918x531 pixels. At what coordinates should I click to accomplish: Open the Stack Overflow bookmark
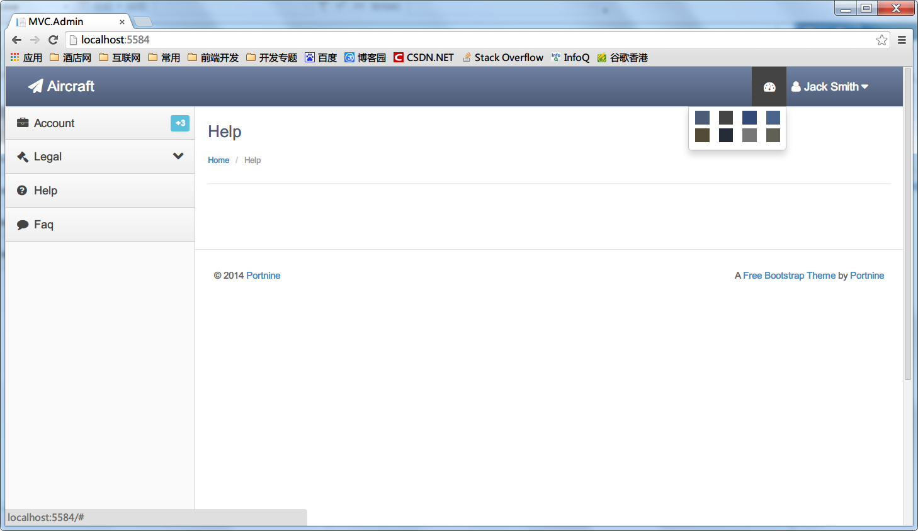[x=502, y=57]
